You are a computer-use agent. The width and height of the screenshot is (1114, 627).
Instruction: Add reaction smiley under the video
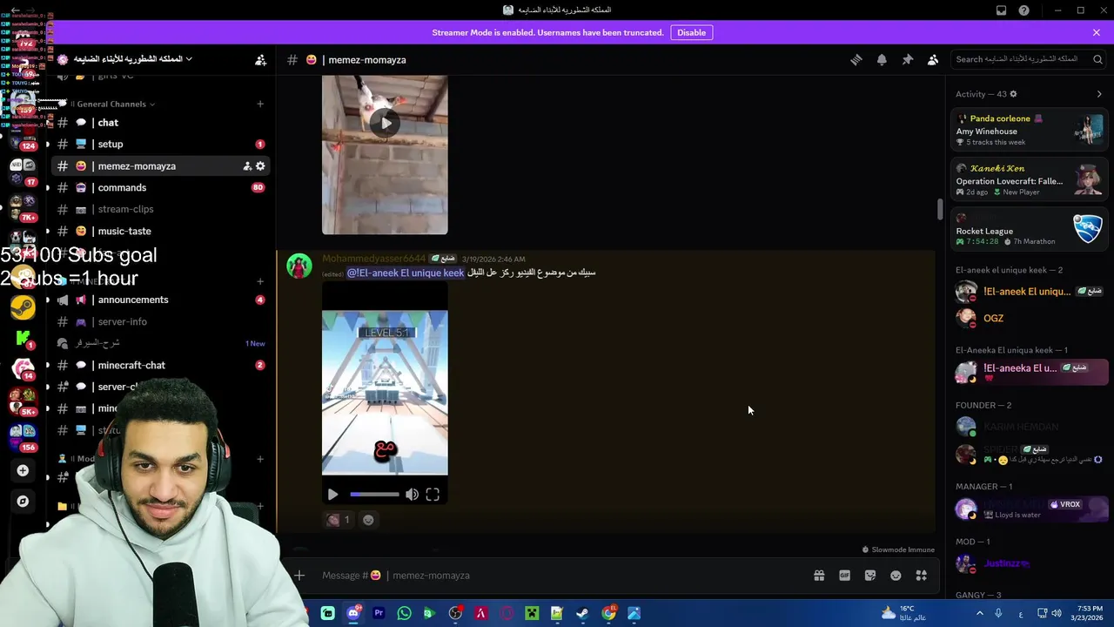[368, 520]
